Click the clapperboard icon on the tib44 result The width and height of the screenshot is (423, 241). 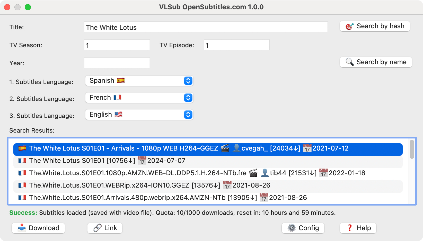pos(253,173)
